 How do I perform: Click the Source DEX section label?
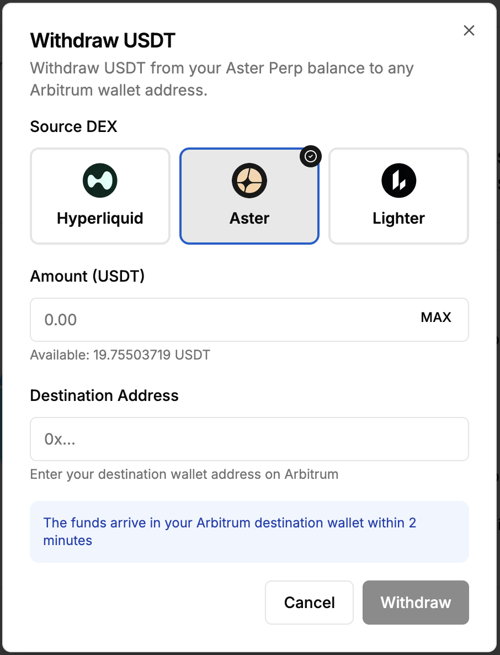pos(73,126)
